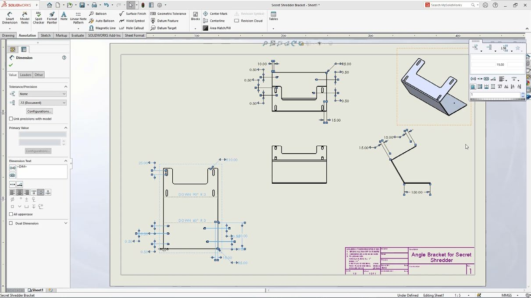This screenshot has width=531, height=298.
Task: Check the All uppercase option
Action: click(11, 214)
